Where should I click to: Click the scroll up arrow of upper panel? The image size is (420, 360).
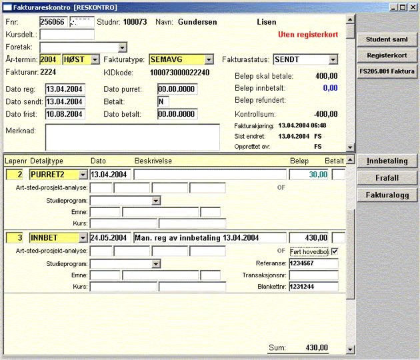(351, 19)
